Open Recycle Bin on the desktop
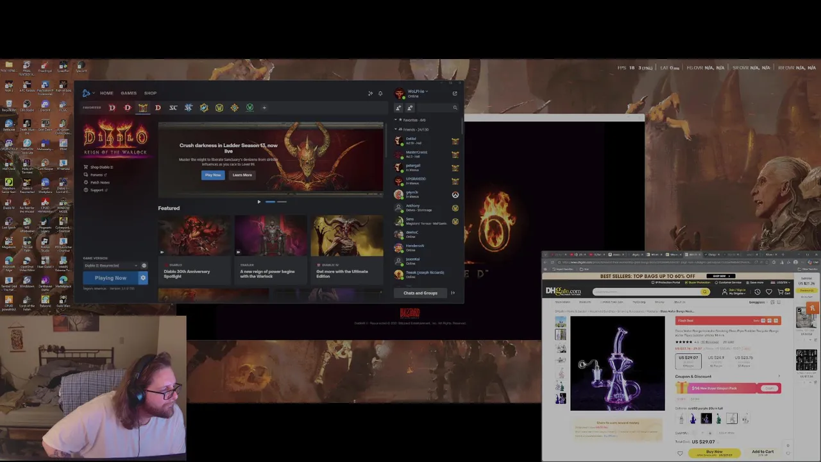 (x=9, y=107)
